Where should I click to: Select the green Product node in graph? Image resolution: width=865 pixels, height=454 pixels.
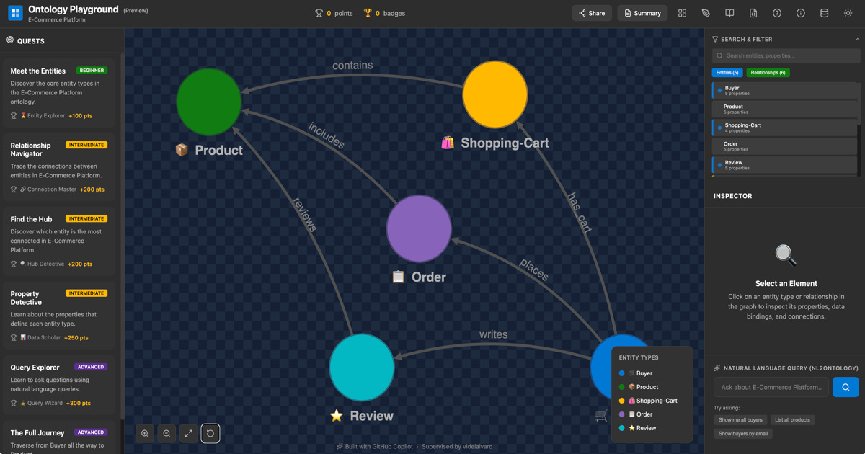click(x=209, y=102)
